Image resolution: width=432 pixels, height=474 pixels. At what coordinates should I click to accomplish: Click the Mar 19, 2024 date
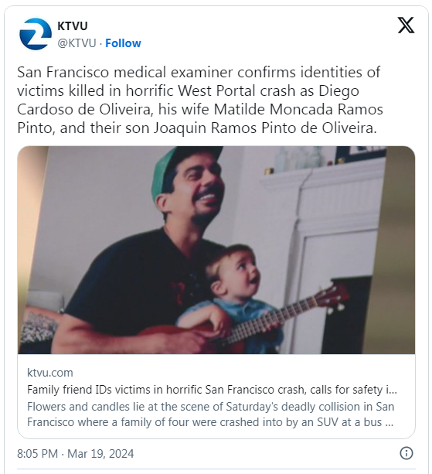100,454
